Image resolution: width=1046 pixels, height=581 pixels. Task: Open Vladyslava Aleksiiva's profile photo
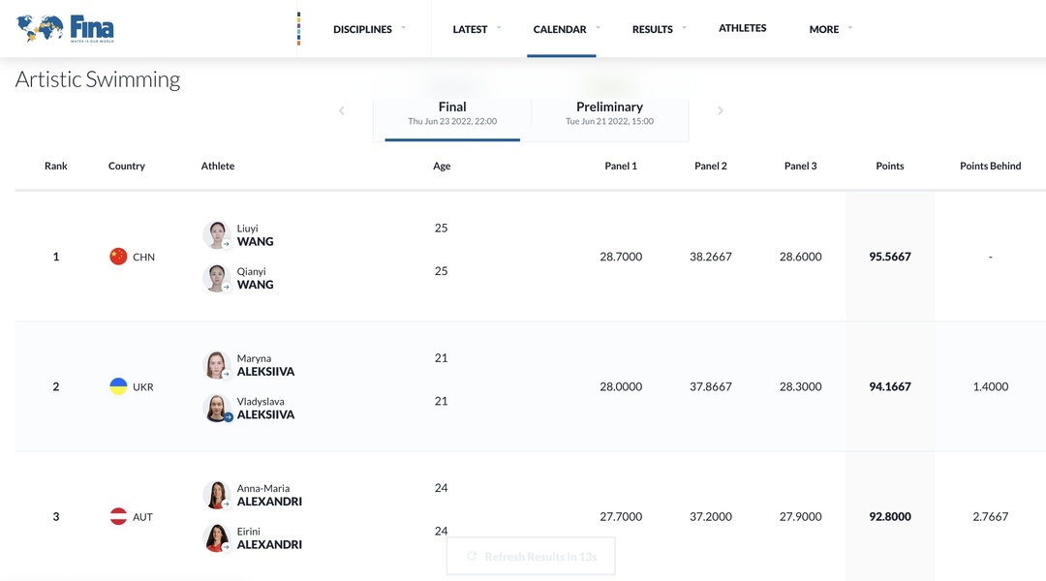[217, 408]
